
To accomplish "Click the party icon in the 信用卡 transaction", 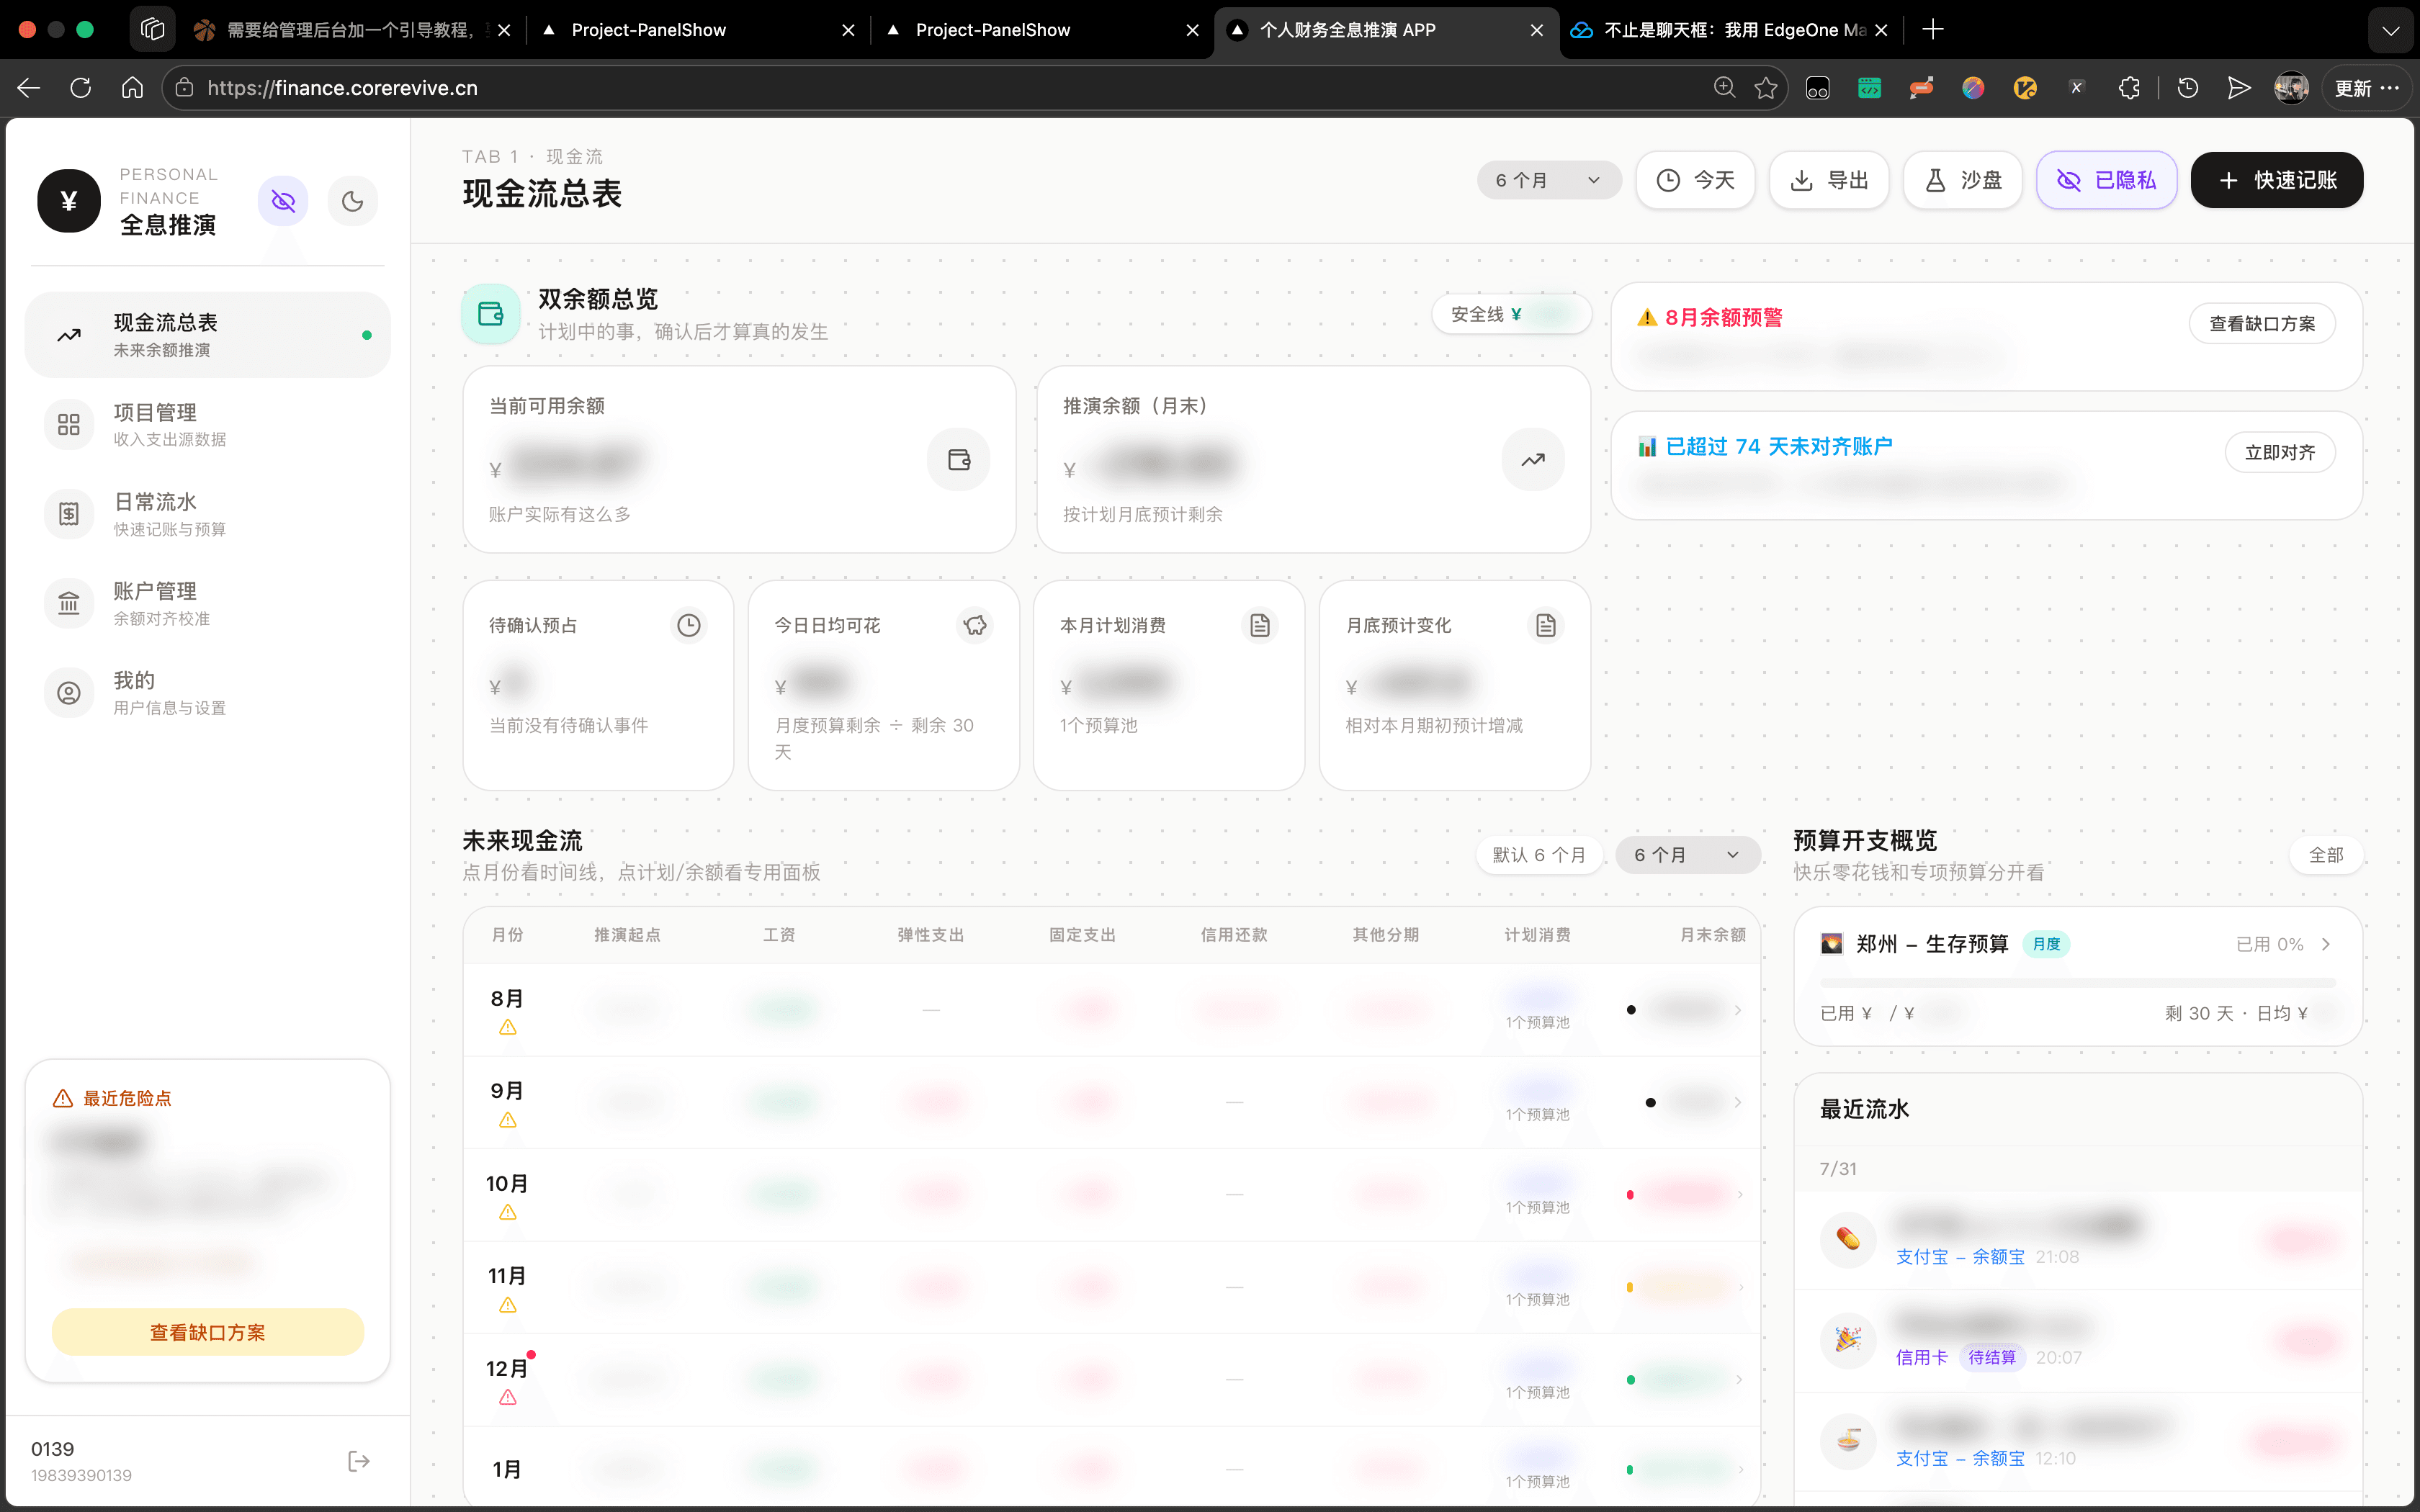I will point(1848,1340).
